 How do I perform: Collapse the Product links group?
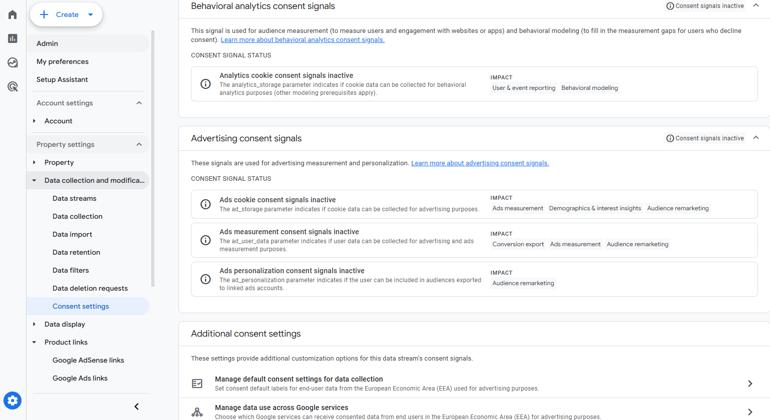click(34, 342)
